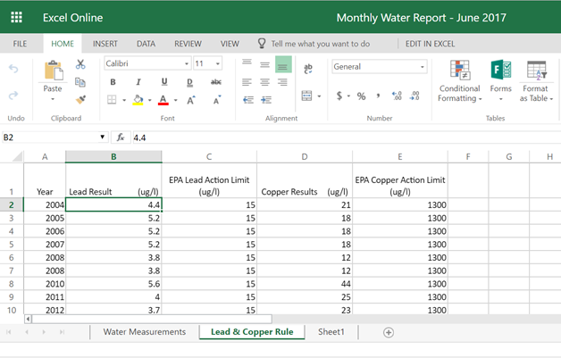The width and height of the screenshot is (561, 358).
Task: Toggle Underline formatting
Action: pos(164,82)
